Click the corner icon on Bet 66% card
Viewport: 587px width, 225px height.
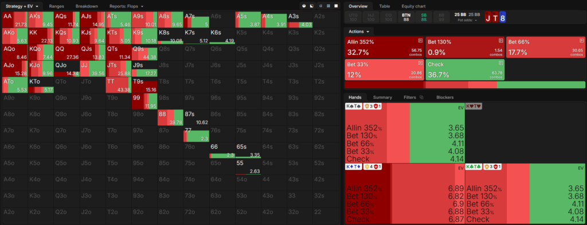click(581, 41)
